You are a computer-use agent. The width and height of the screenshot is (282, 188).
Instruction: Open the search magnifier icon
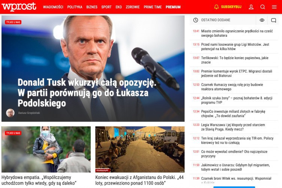[x=263, y=7]
